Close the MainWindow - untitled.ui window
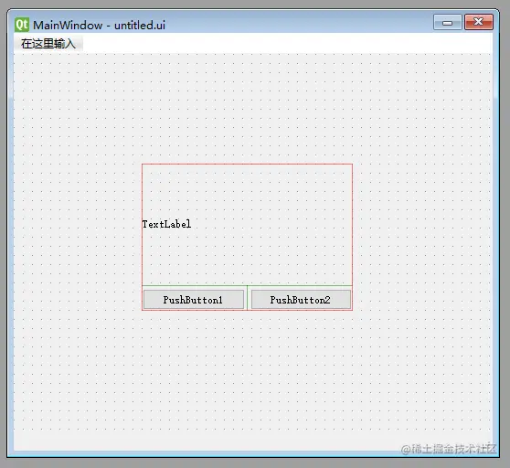Image resolution: width=510 pixels, height=468 pixels. pos(478,23)
